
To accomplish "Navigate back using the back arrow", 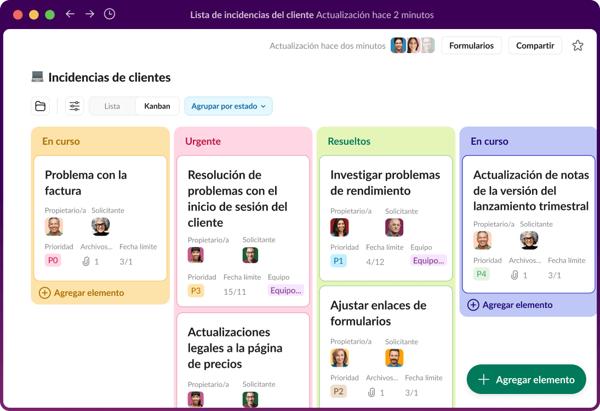I will point(70,14).
